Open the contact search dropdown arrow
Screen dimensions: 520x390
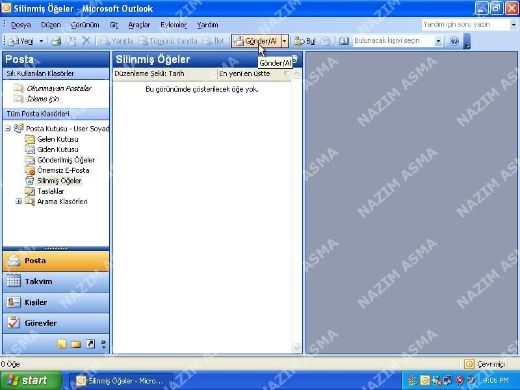[x=438, y=41]
